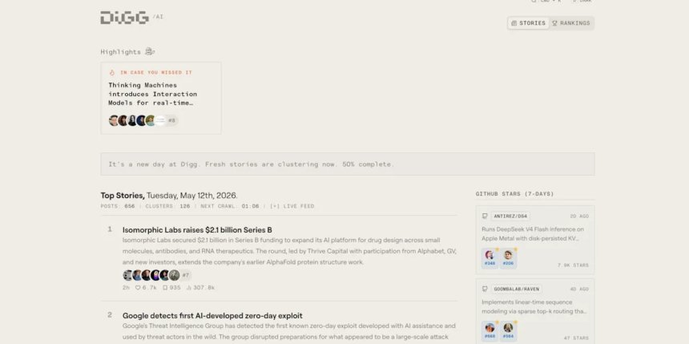Click the #348 user badge
This screenshot has width=689, height=344.
[490, 258]
